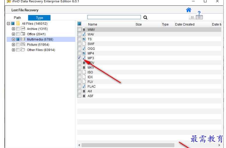Expand the Office tree node
This screenshot has height=148, width=226.
pos(13,34)
